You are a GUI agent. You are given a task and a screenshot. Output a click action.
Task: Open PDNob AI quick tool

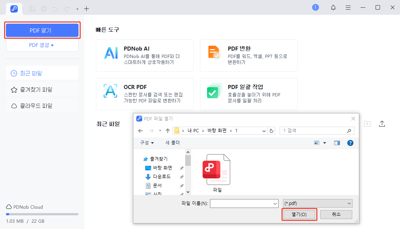coord(144,55)
